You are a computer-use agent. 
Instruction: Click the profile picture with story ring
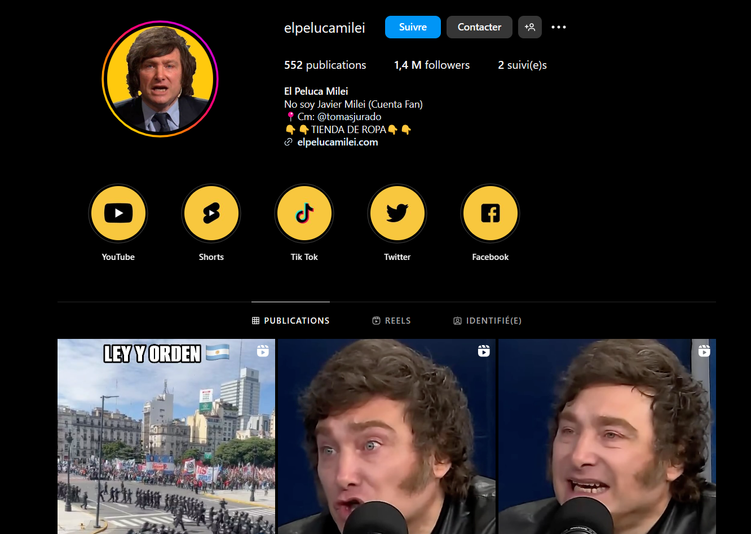[x=160, y=79]
